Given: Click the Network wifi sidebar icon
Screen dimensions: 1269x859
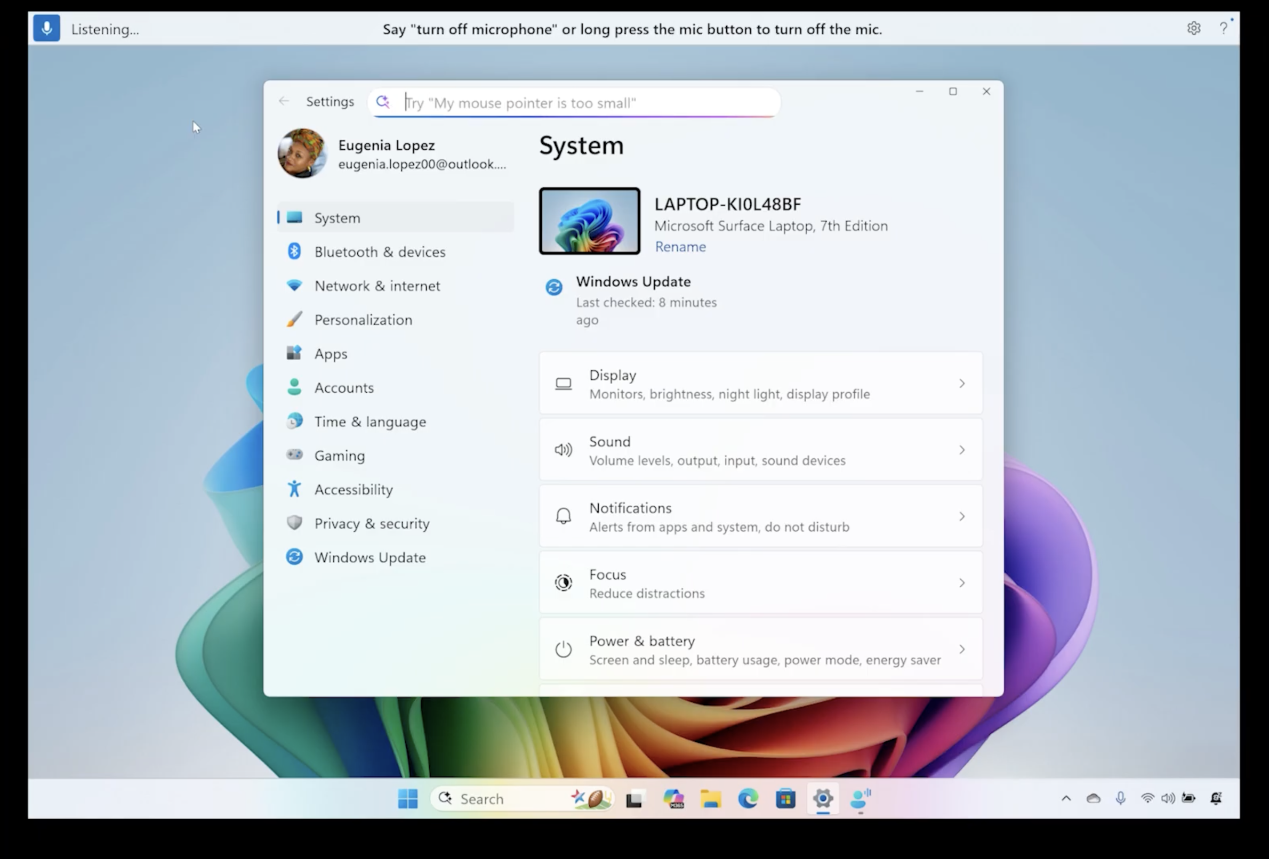Looking at the screenshot, I should (x=294, y=285).
